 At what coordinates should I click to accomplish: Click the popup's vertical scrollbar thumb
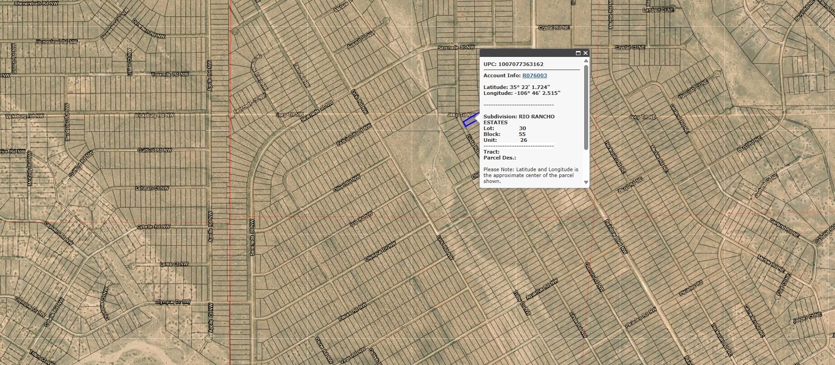click(586, 108)
